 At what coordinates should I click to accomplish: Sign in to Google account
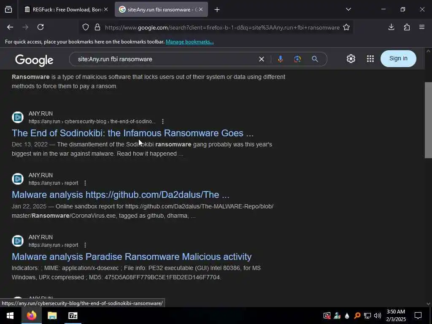pyautogui.click(x=398, y=58)
